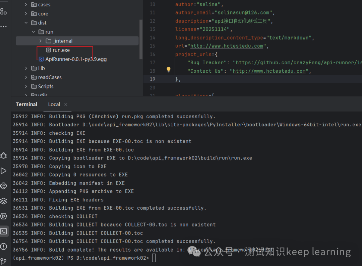Screen dimensions: 362x266
Task: Close the Local terminal tab
Action: pos(66,105)
